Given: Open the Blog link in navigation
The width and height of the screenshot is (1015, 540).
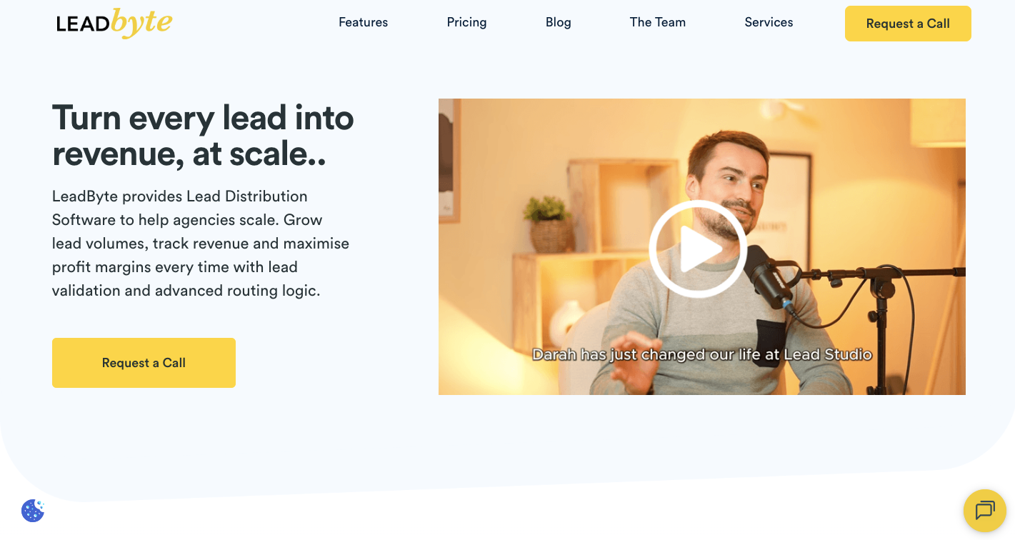Looking at the screenshot, I should click(558, 22).
